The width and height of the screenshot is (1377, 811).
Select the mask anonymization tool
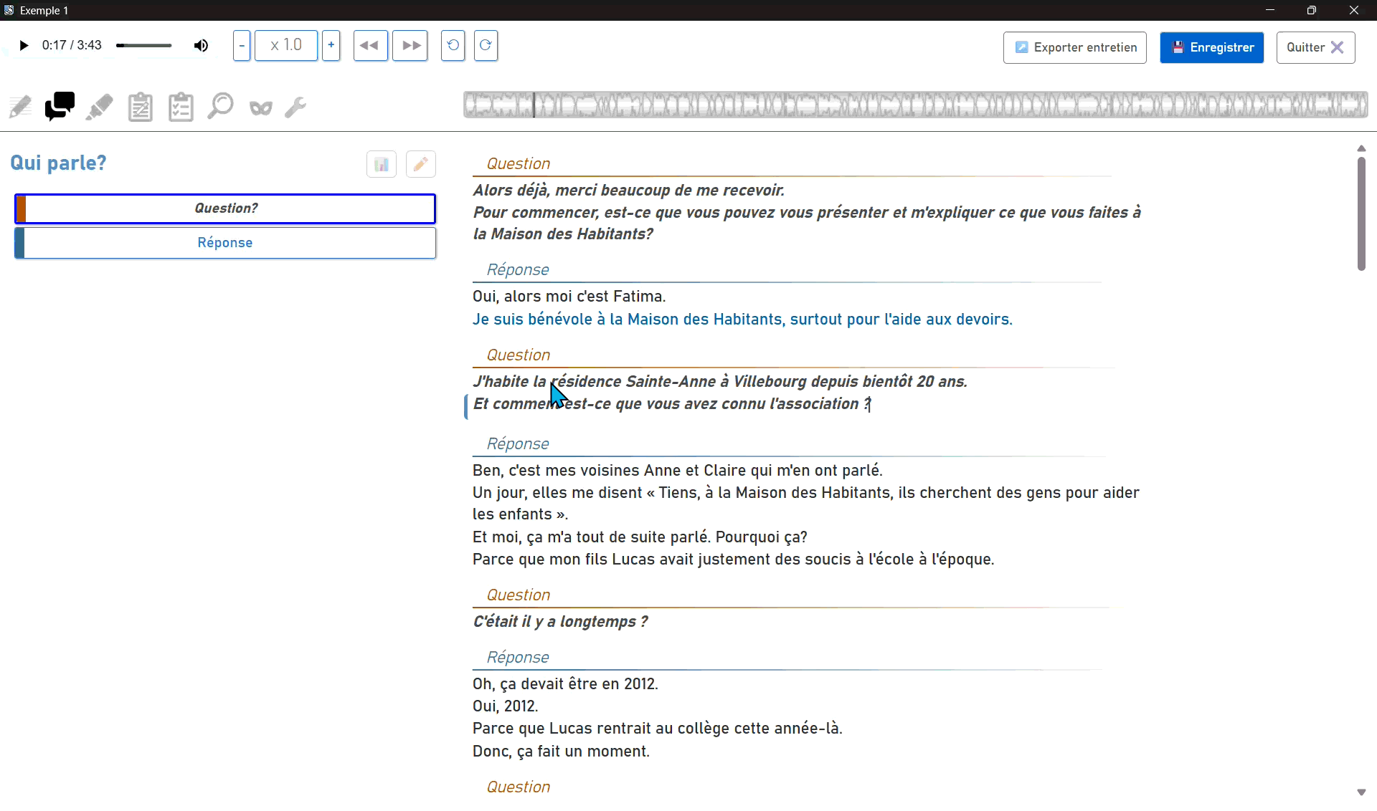point(261,108)
